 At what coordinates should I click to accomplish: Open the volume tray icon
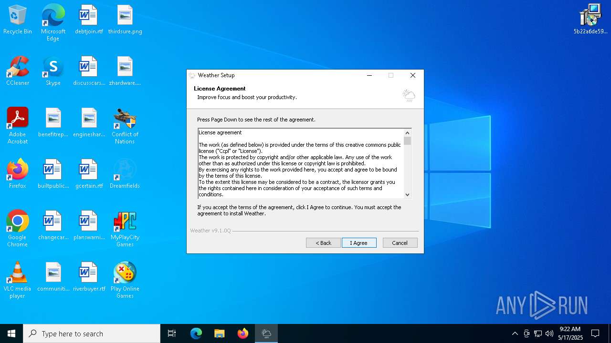(549, 333)
